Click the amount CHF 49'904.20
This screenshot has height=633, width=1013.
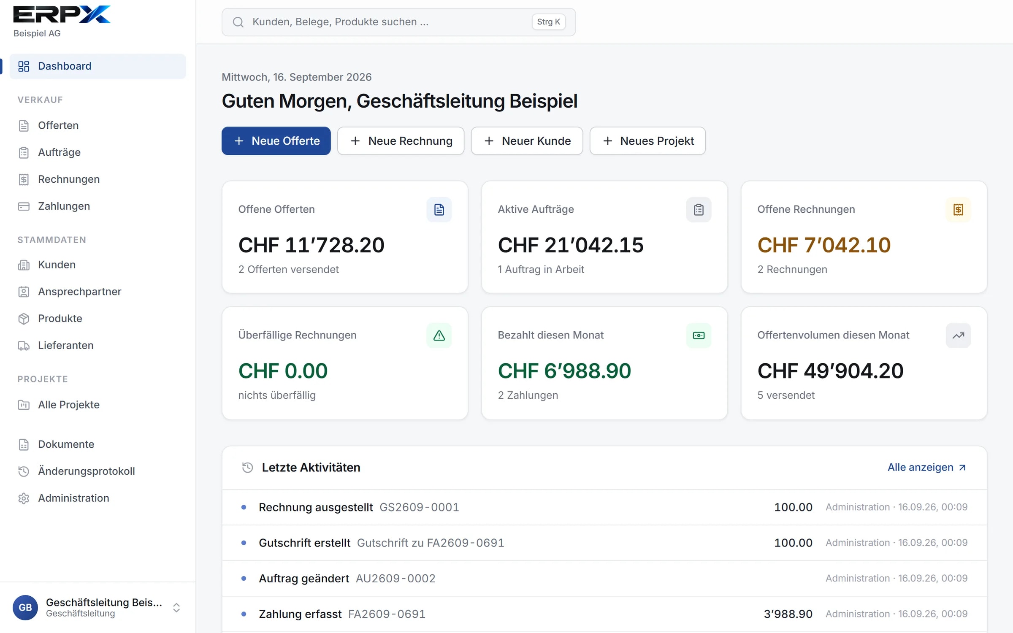click(830, 371)
